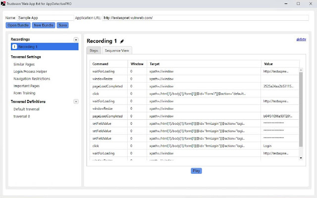Add a new recording with plus button
The width and height of the screenshot is (317, 198).
76,40
